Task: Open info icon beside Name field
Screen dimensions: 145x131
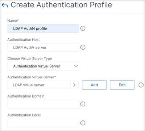Action: pyautogui.click(x=83, y=28)
